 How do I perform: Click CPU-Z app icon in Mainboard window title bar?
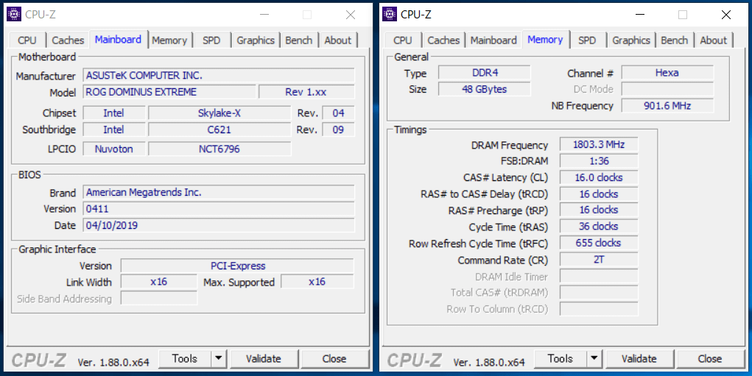coord(15,15)
